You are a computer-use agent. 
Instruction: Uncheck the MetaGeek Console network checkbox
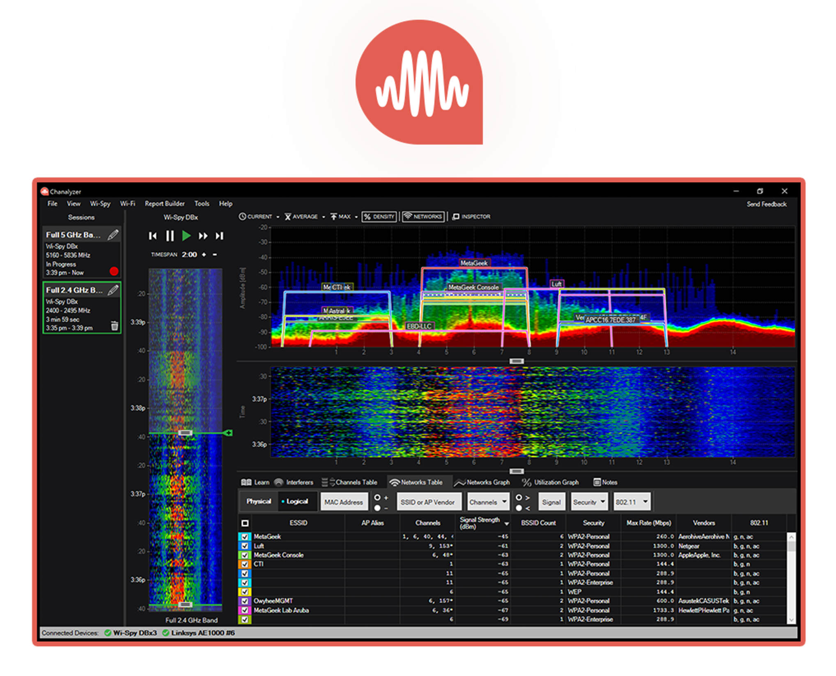click(x=245, y=555)
